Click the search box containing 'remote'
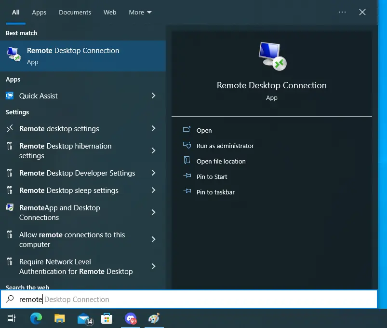This screenshot has height=328, width=387. click(189, 299)
